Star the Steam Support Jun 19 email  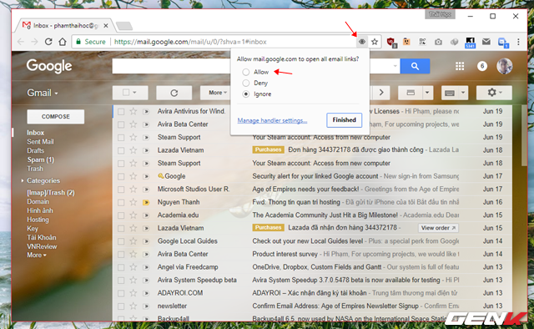coord(133,138)
